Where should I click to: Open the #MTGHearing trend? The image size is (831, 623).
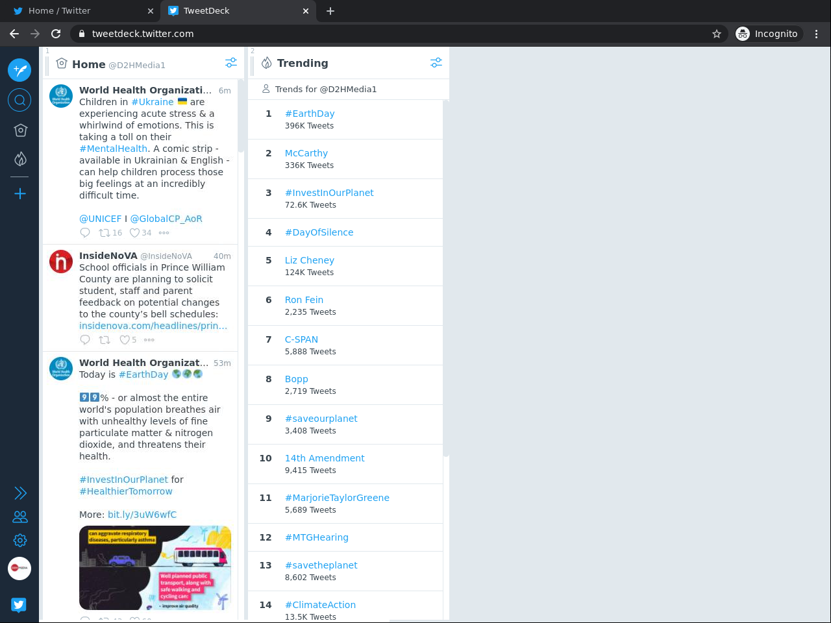tap(317, 537)
